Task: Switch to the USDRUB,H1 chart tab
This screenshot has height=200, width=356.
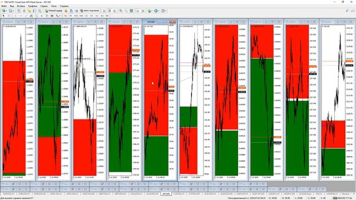Action: click(332, 194)
